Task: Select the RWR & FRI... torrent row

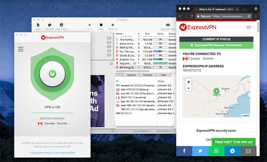Action: 146,48
